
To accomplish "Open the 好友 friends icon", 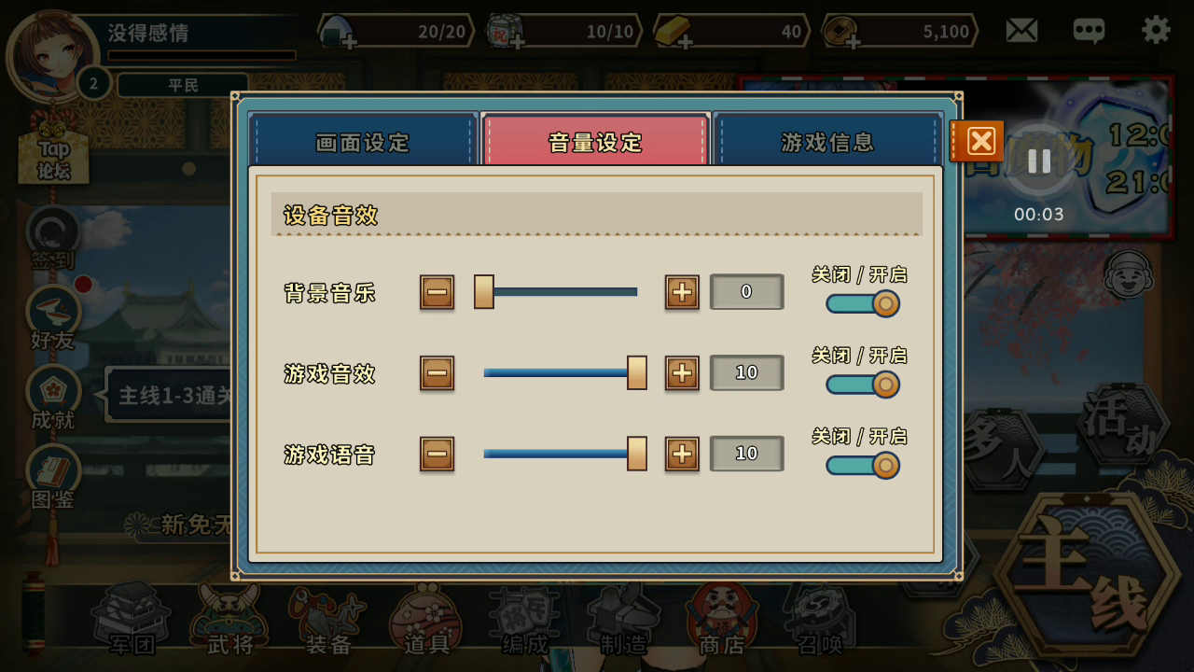I will (x=52, y=318).
